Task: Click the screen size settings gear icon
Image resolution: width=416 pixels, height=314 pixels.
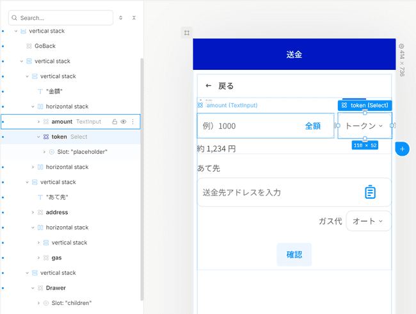Action: [401, 46]
